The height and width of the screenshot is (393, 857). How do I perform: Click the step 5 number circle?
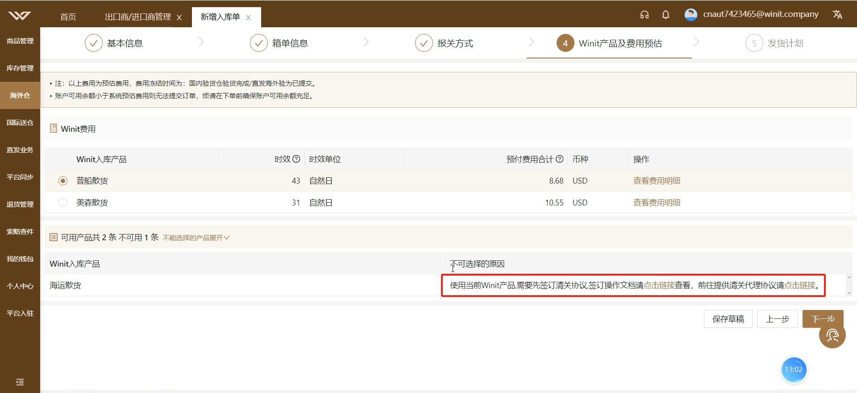754,43
